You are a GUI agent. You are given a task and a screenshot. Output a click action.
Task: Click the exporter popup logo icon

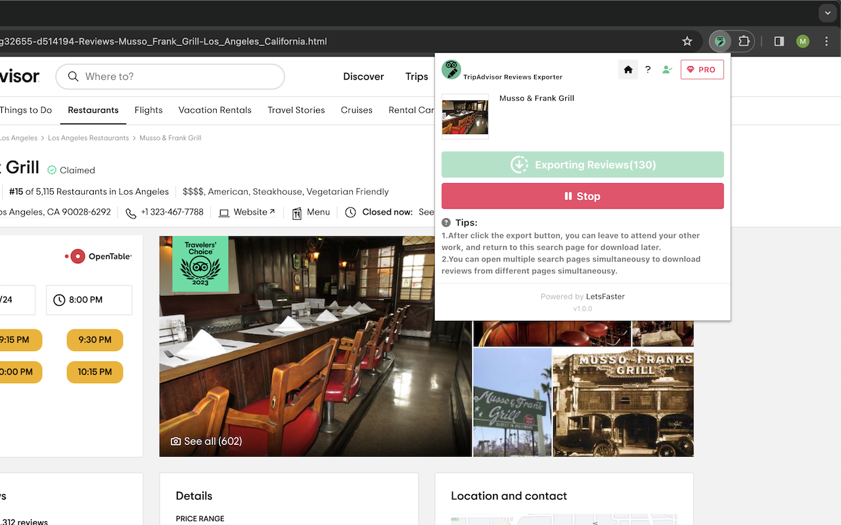click(451, 70)
